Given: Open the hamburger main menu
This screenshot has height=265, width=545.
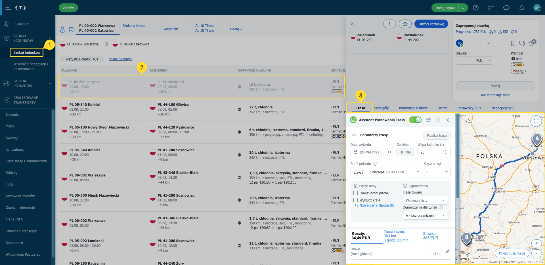Looking at the screenshot, I should pyautogui.click(x=8, y=8).
